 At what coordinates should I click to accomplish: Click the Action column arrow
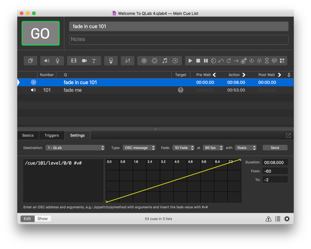(x=244, y=75)
